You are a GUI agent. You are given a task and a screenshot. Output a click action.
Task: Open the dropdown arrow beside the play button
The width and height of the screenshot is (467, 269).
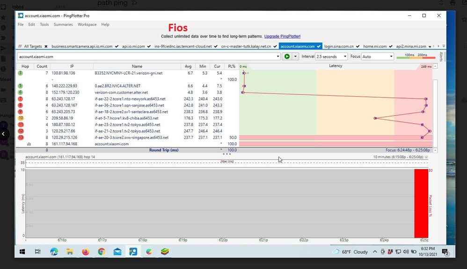coord(295,57)
